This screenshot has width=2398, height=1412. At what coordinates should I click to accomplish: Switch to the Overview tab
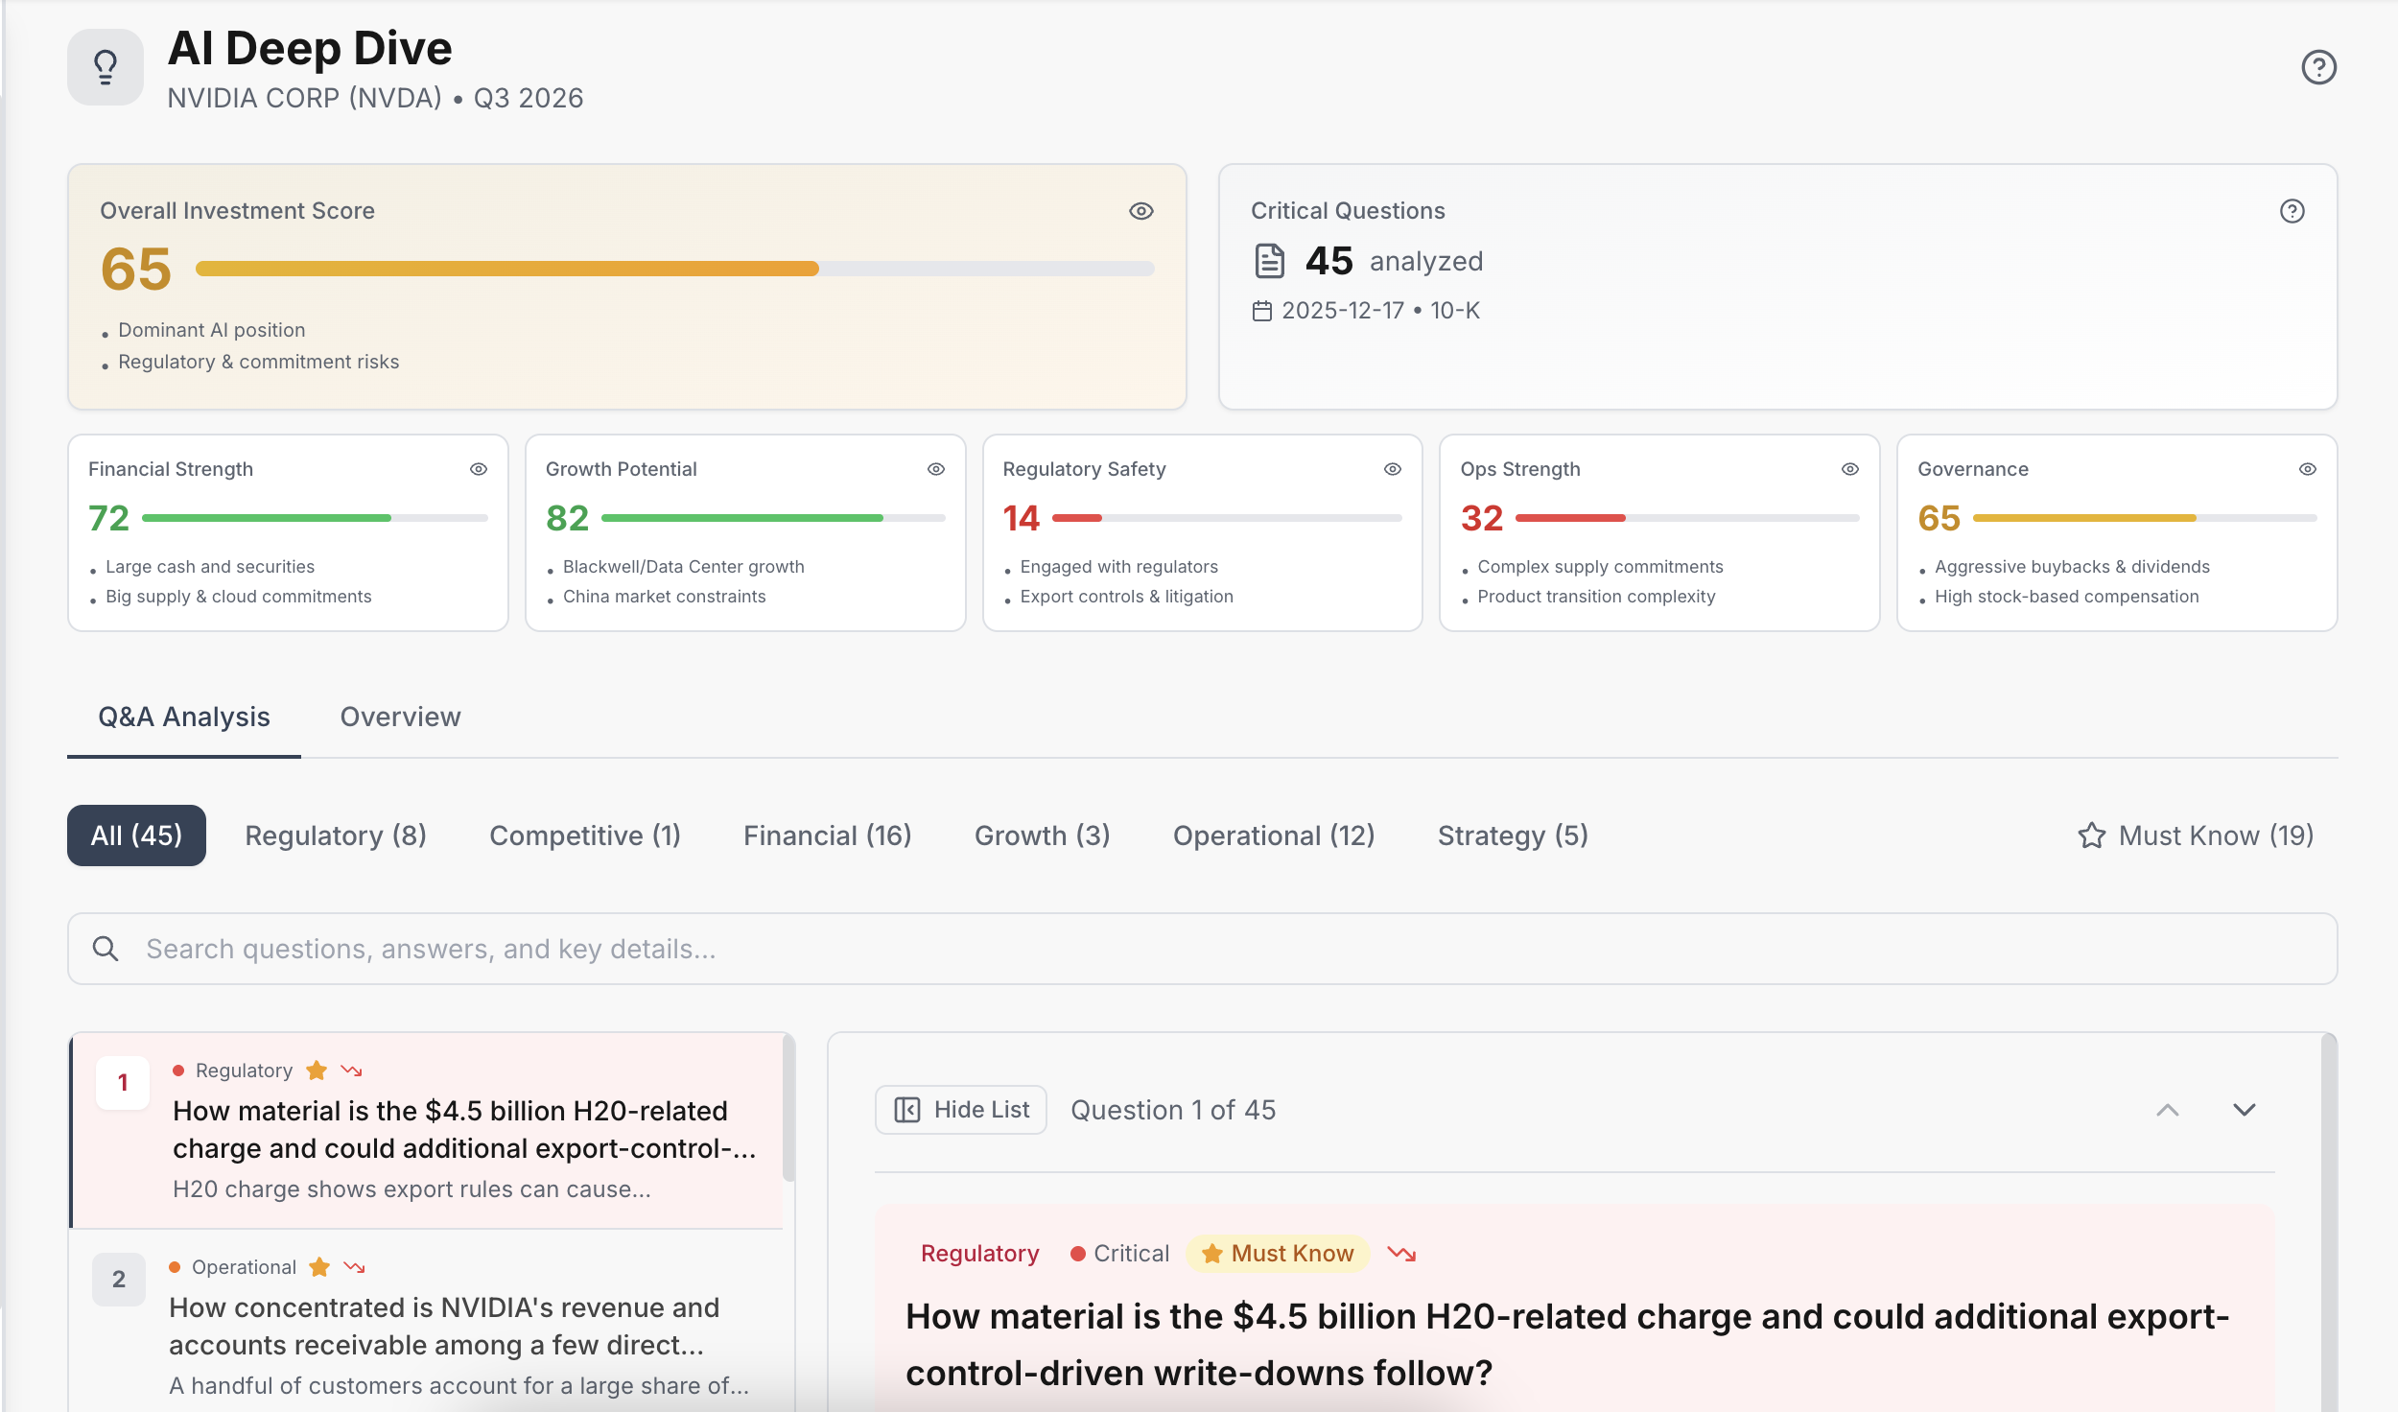click(400, 717)
